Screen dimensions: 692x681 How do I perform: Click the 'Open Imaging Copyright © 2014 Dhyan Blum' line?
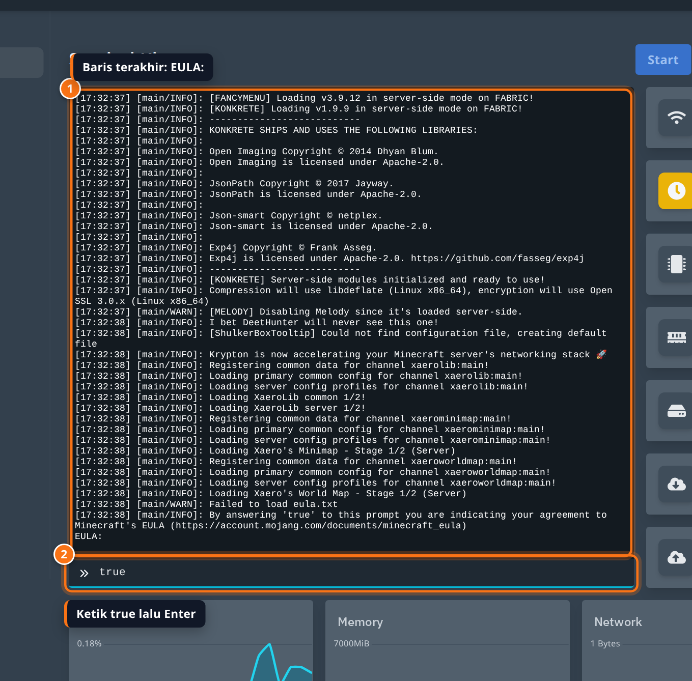[256, 152]
